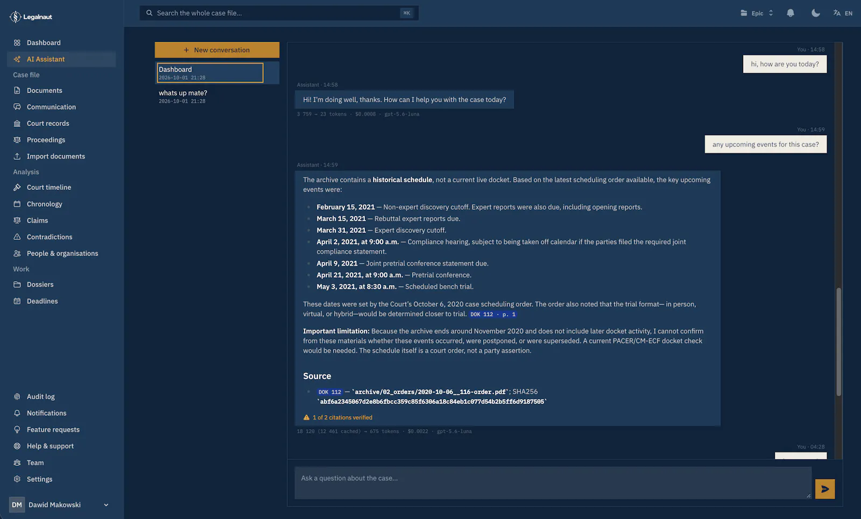Open the Epic case selector dropdown
Viewport: 861px width, 519px height.
click(757, 13)
